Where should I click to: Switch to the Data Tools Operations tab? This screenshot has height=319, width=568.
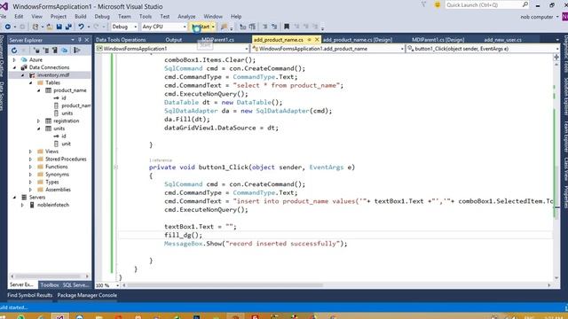click(121, 40)
